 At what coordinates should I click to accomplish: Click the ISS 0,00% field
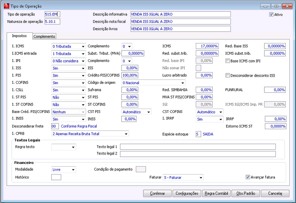tap(130, 68)
